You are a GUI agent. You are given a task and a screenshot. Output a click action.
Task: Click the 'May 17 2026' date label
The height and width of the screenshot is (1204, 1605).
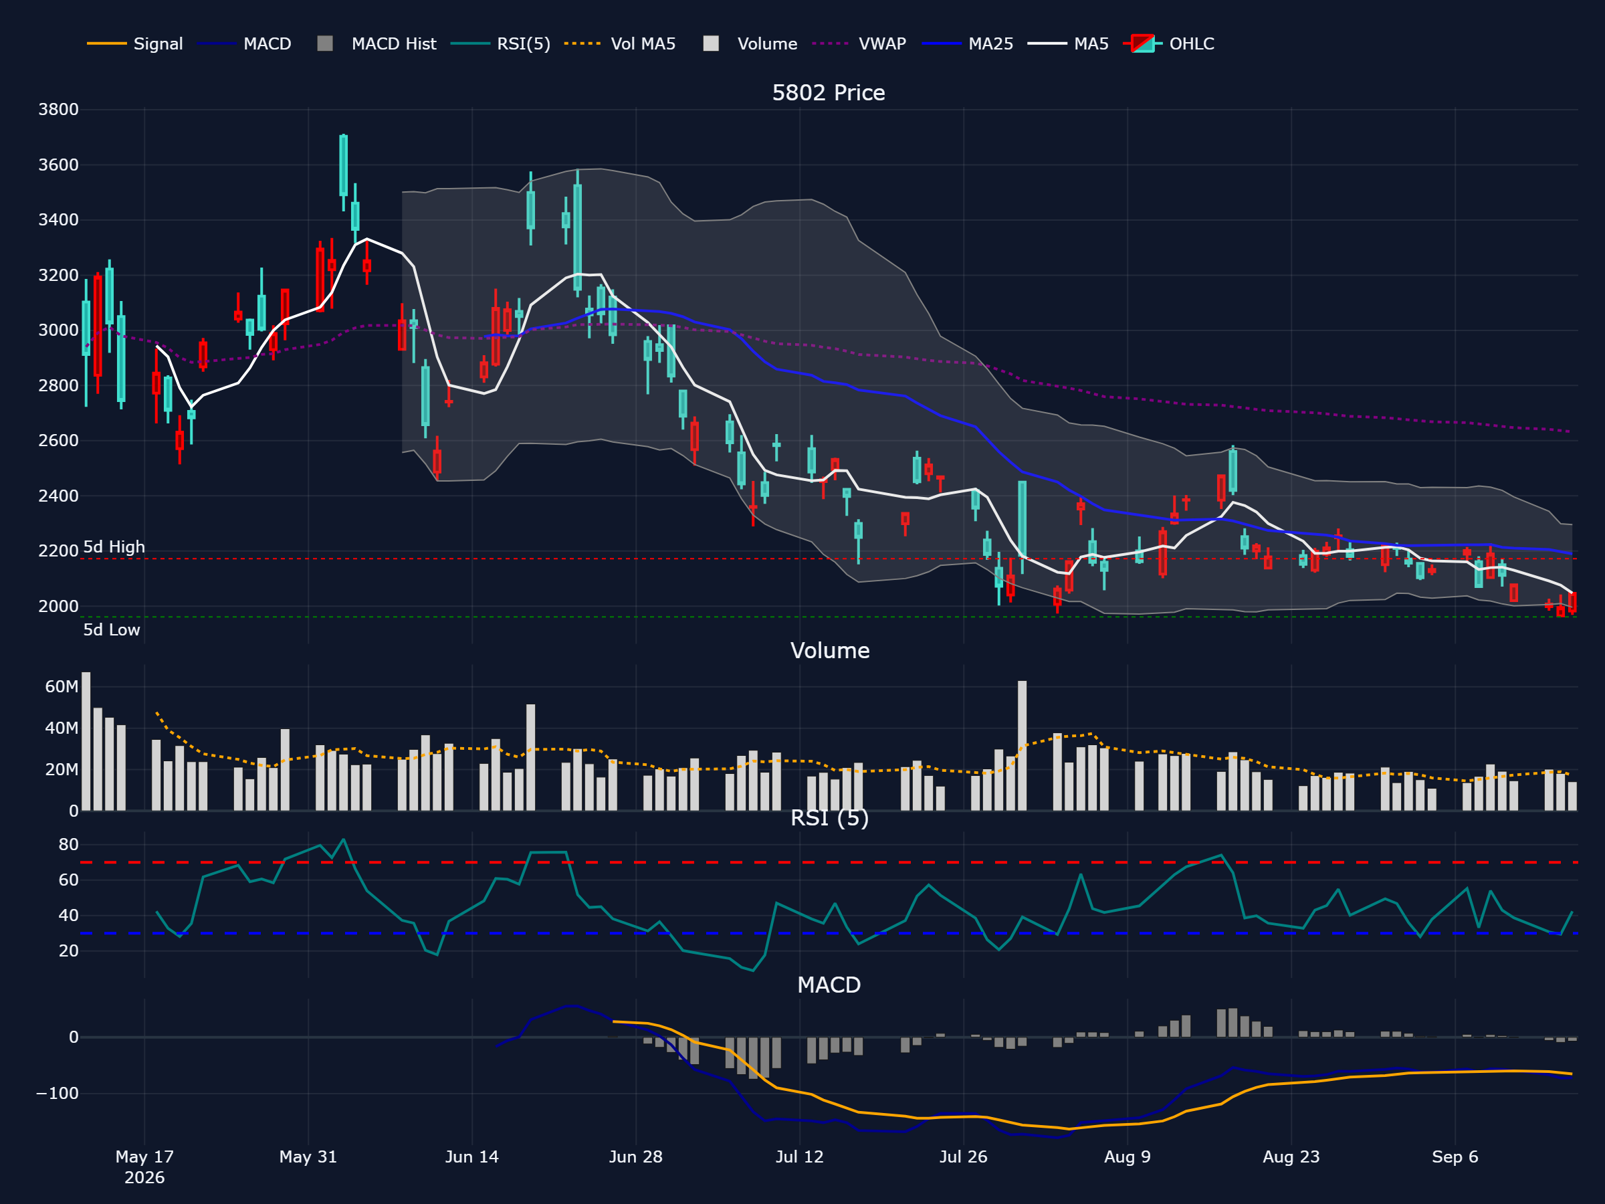(144, 1167)
